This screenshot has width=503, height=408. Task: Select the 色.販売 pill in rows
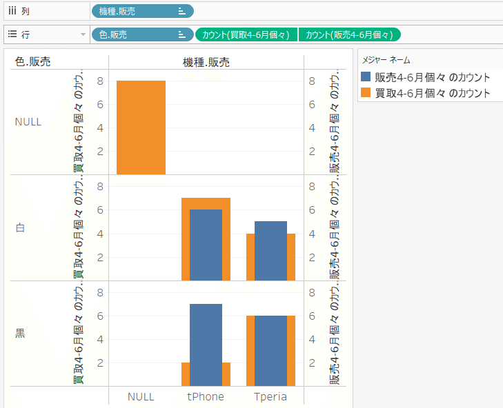(142, 34)
